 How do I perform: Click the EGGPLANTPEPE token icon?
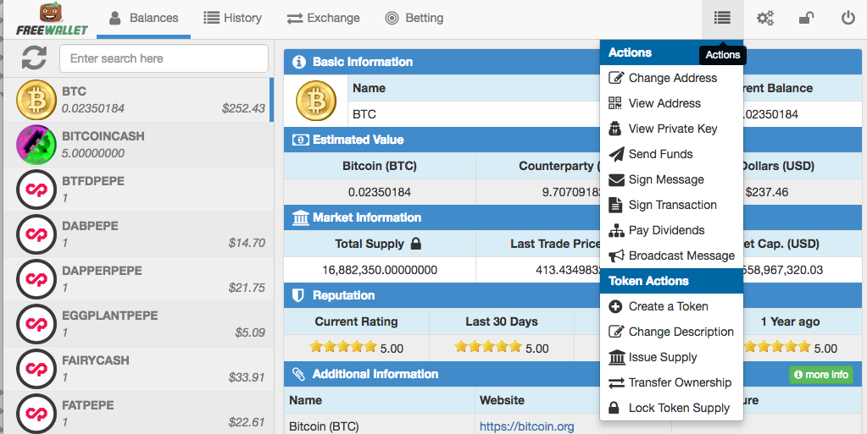click(36, 323)
